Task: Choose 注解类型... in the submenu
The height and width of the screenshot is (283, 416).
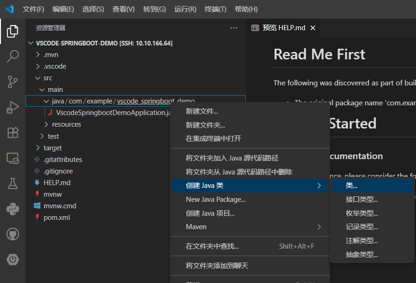Action: 372,241
